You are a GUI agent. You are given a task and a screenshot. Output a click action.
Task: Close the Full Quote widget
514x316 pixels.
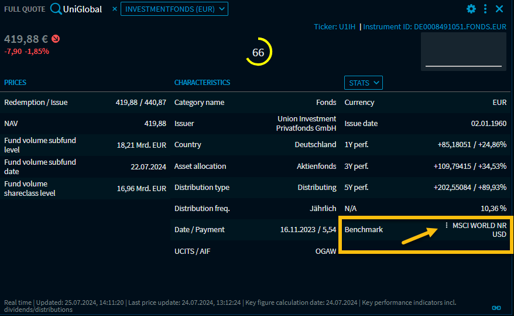click(499, 9)
